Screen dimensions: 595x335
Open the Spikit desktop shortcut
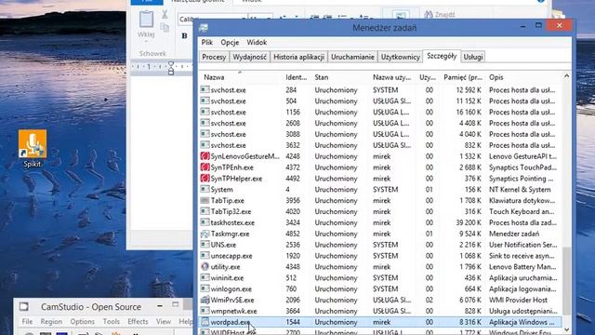click(x=33, y=149)
